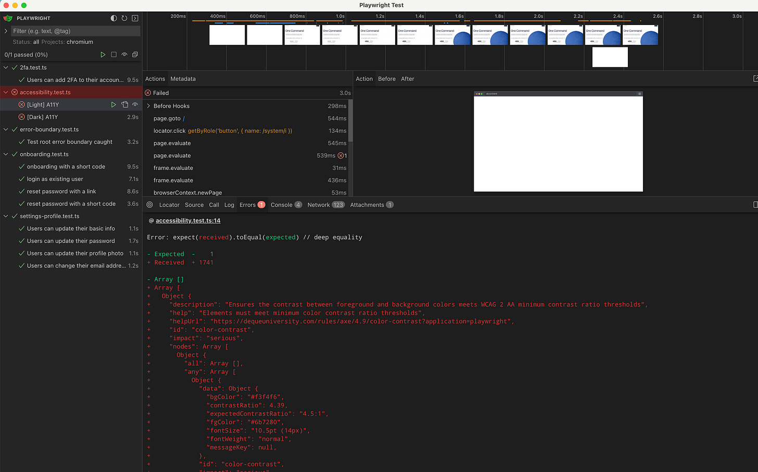
Task: Open the Errors tab
Action: pyautogui.click(x=252, y=205)
